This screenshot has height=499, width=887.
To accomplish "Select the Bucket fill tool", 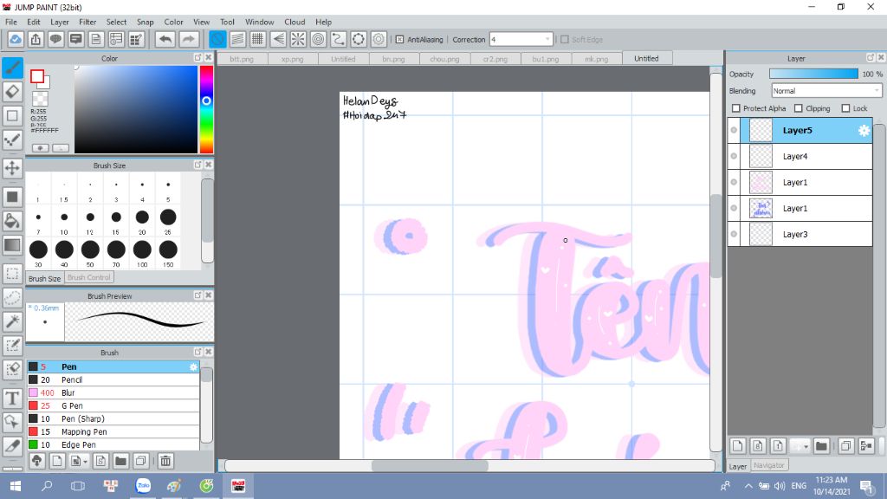I will click(12, 221).
